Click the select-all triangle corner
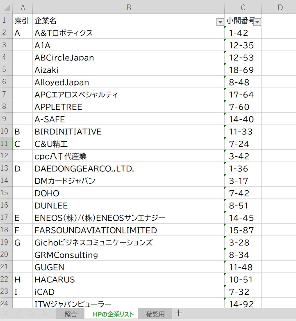This screenshot has width=296, height=321. click(7, 7)
